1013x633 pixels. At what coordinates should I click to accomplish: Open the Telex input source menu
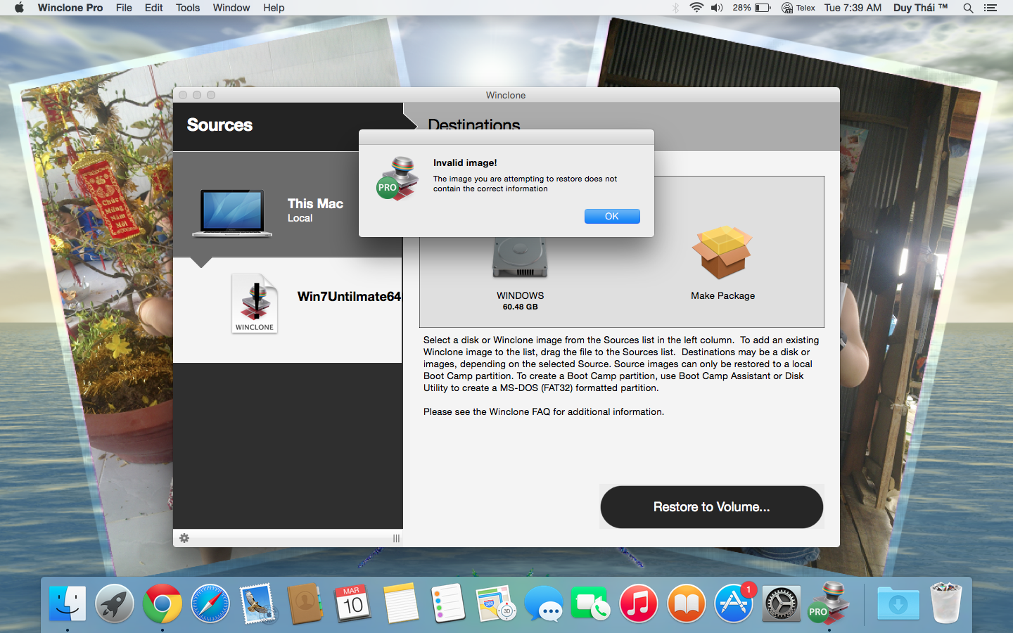point(798,8)
